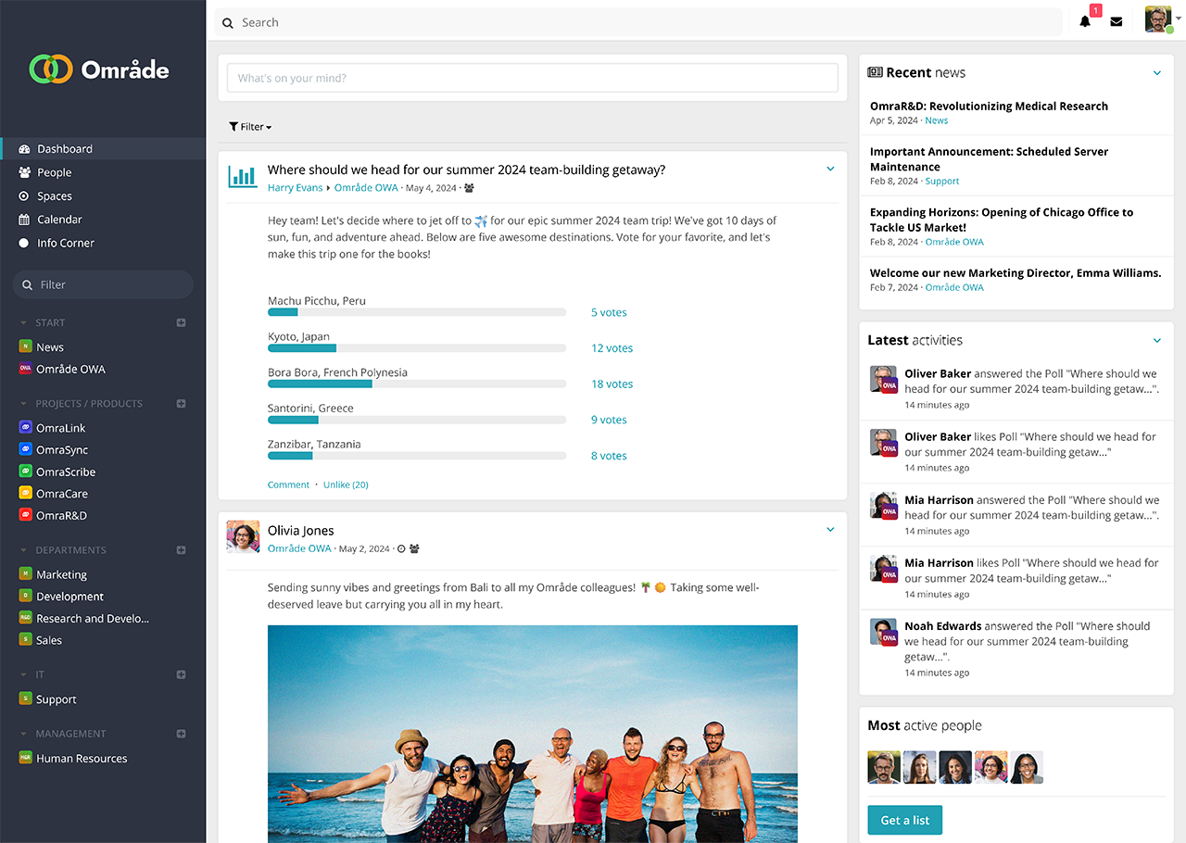Image resolution: width=1186 pixels, height=843 pixels.
Task: Collapse the Recent news panel
Action: tap(1156, 73)
